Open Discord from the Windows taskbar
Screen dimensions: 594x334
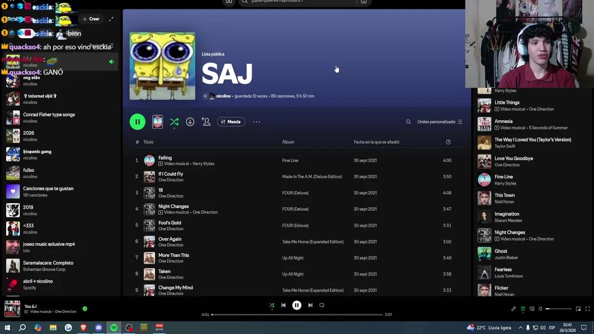98,328
